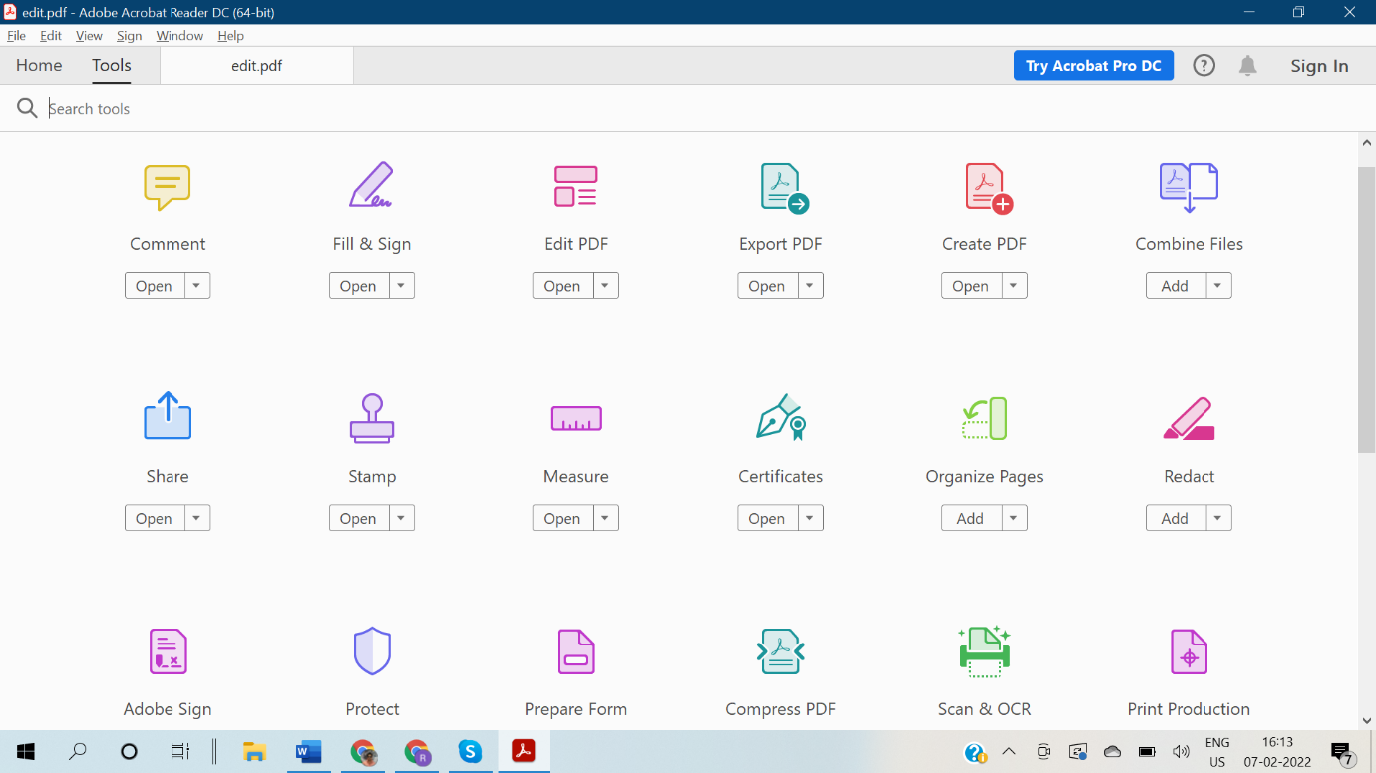
Task: Open the Help menu
Action: [x=231, y=35]
